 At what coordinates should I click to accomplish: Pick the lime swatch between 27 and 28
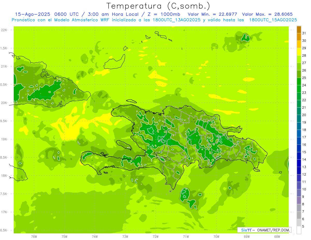pos(299,59)
